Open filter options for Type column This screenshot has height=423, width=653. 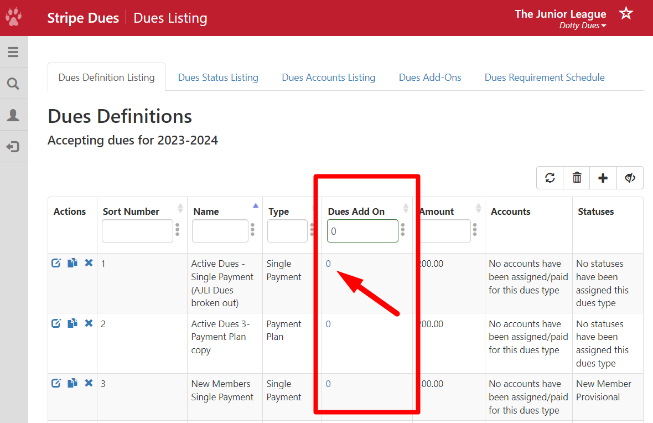point(312,230)
